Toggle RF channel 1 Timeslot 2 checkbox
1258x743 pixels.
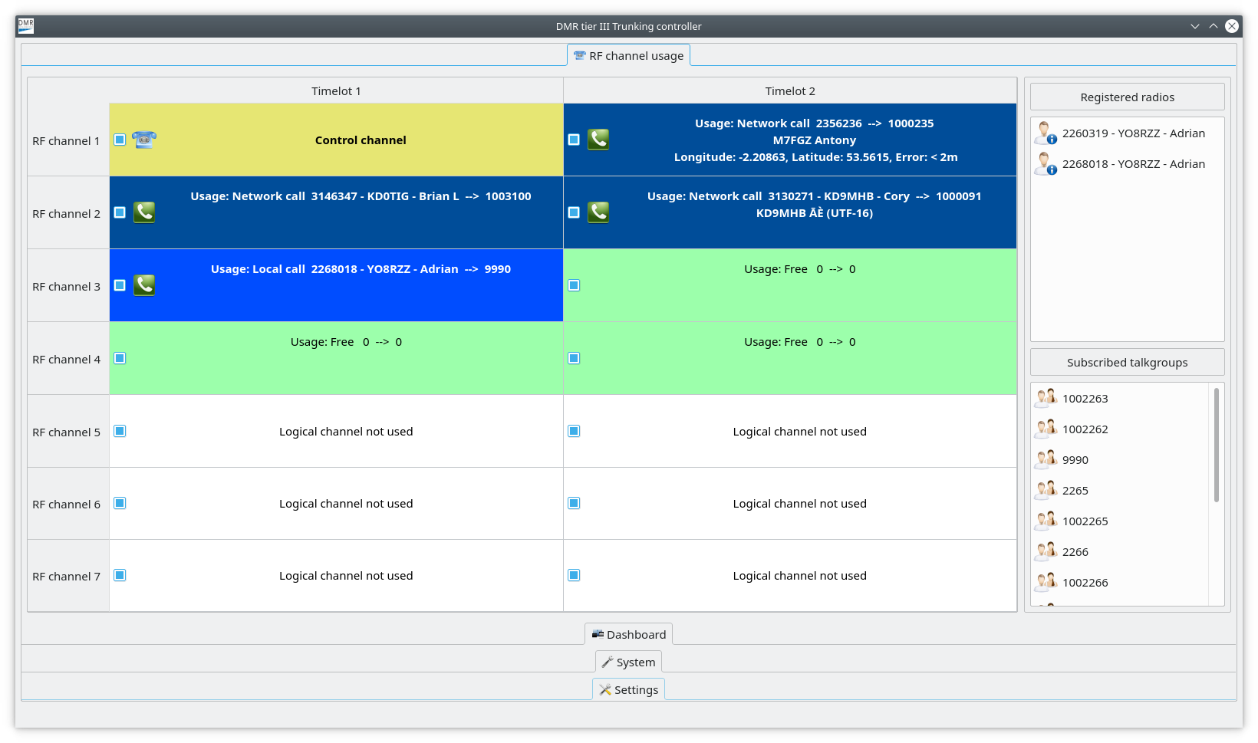(574, 140)
